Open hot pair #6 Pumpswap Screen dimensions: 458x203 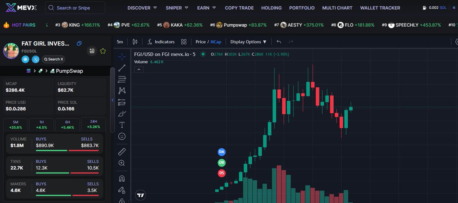[238, 25]
